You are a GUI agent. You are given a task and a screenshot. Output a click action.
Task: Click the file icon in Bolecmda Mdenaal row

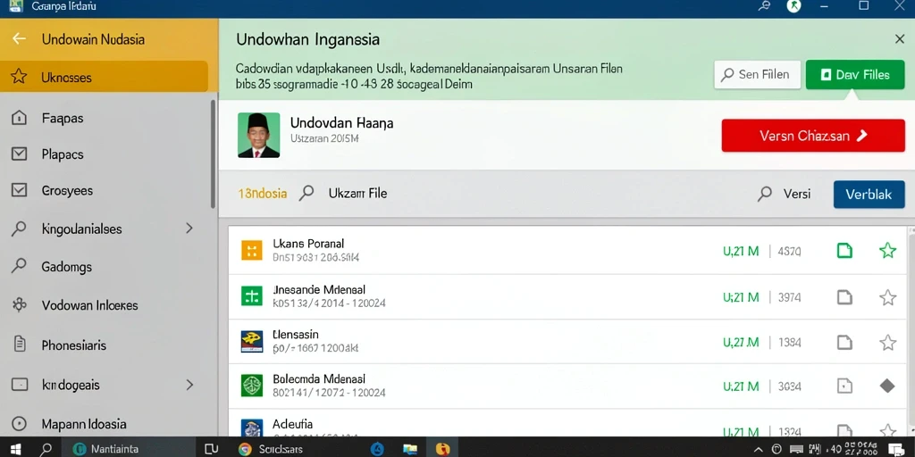pyautogui.click(x=844, y=386)
